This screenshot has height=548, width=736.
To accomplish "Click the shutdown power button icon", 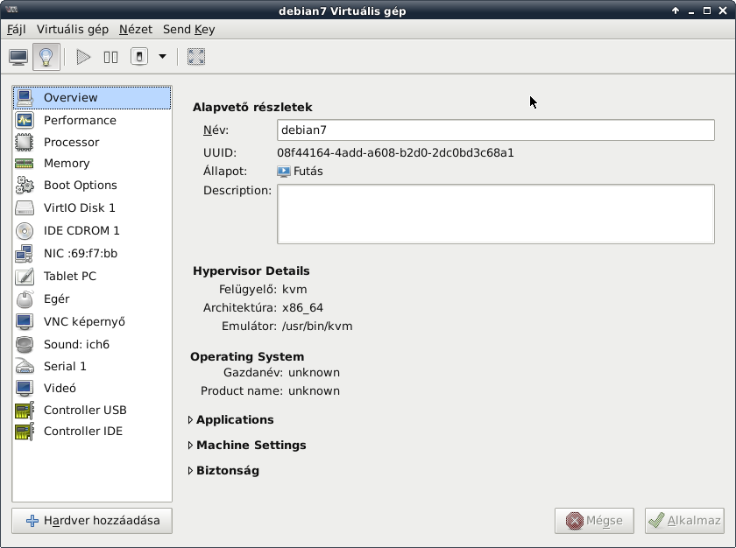I will [x=139, y=57].
